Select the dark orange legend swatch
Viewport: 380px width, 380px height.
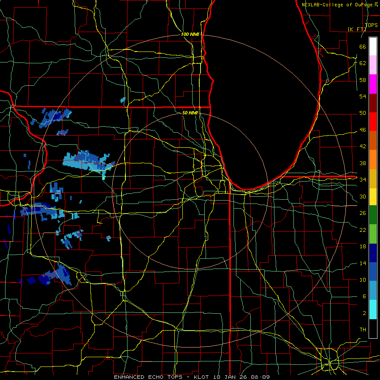point(373,141)
